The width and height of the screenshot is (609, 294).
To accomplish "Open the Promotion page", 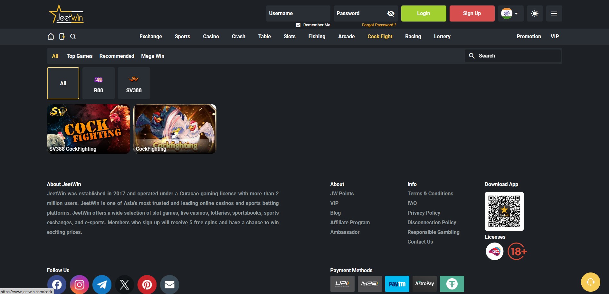I will pos(529,36).
